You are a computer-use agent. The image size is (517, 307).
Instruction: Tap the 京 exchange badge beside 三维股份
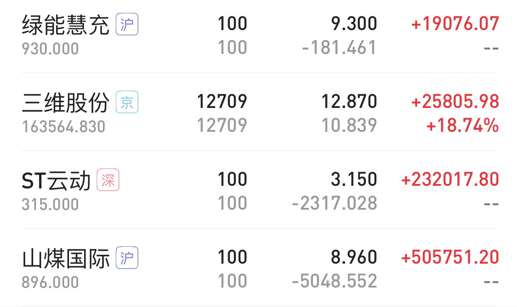(127, 102)
